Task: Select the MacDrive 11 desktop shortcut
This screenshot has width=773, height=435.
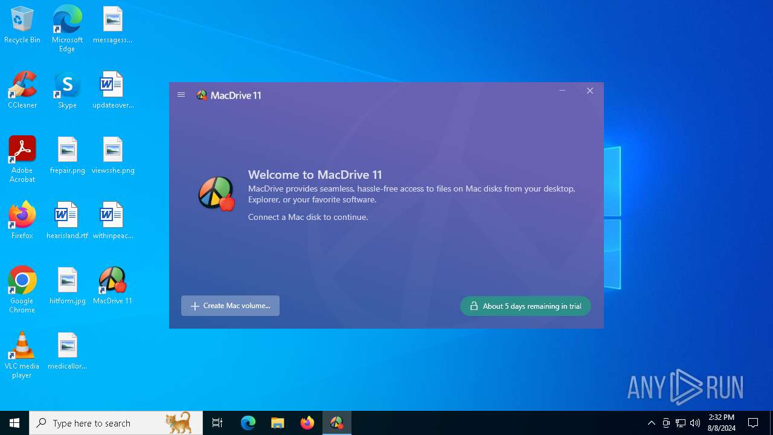Action: click(x=113, y=286)
